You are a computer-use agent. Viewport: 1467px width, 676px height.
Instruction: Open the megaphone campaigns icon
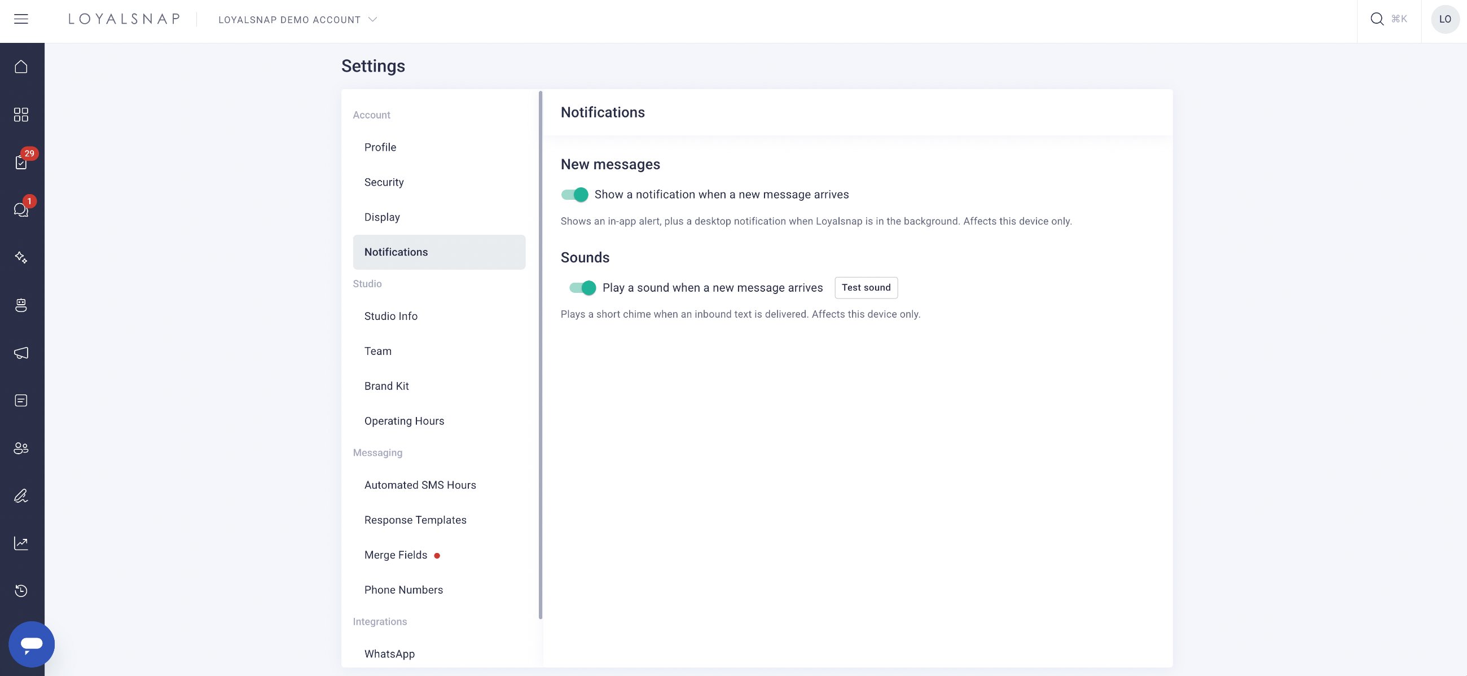click(21, 353)
